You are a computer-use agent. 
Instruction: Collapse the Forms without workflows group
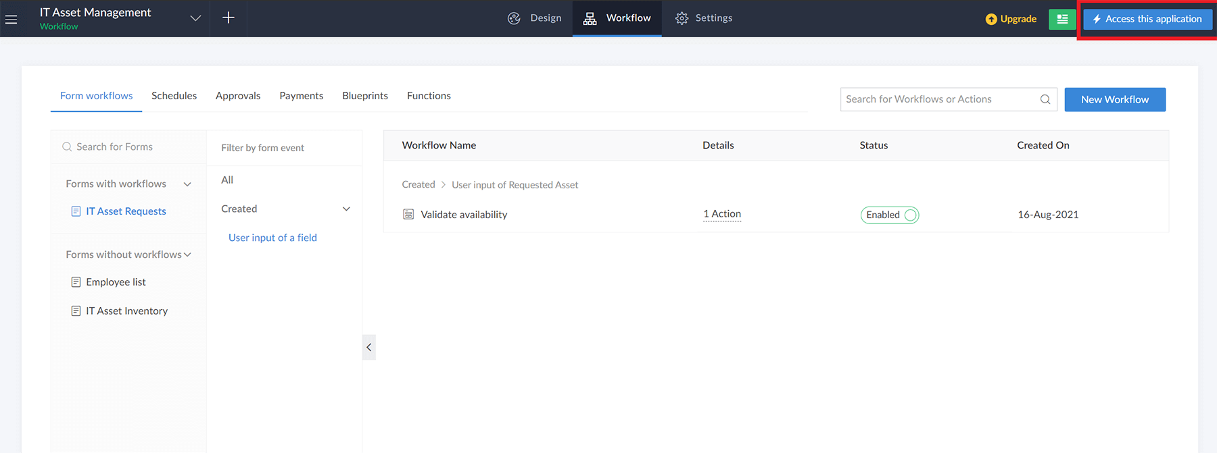point(187,255)
